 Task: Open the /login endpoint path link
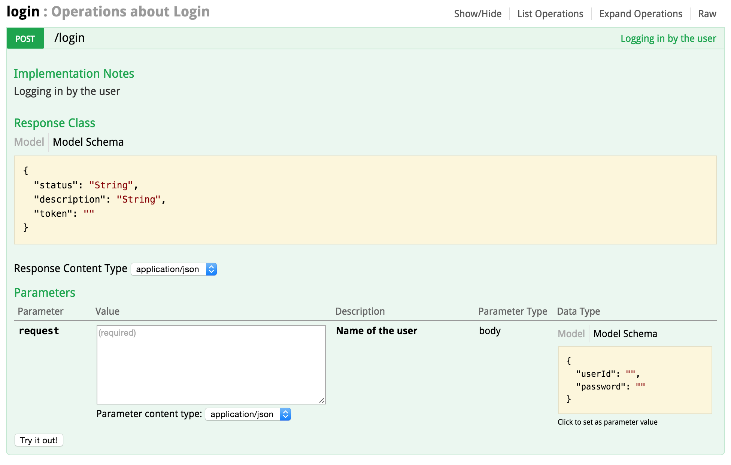coord(69,38)
